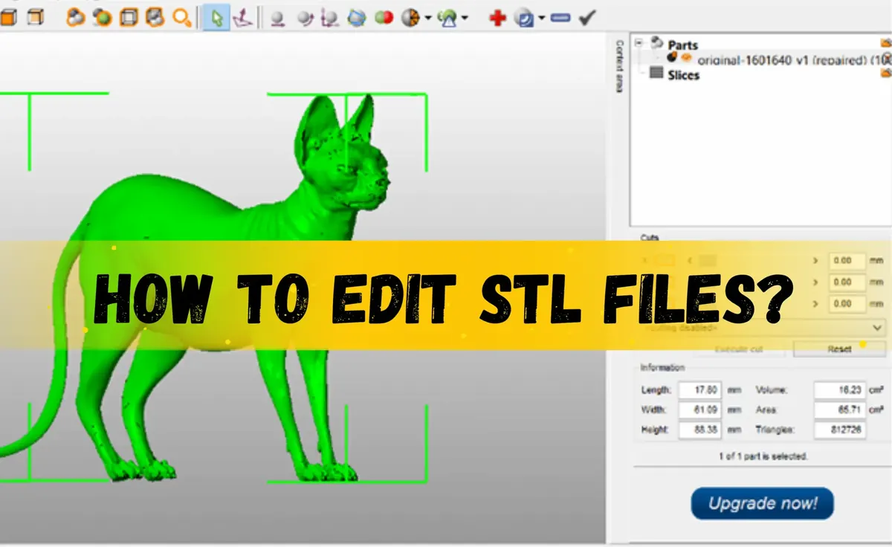Screen dimensions: 892x547
Task: Click the orange segmented sphere icon
Action: pyautogui.click(x=410, y=18)
